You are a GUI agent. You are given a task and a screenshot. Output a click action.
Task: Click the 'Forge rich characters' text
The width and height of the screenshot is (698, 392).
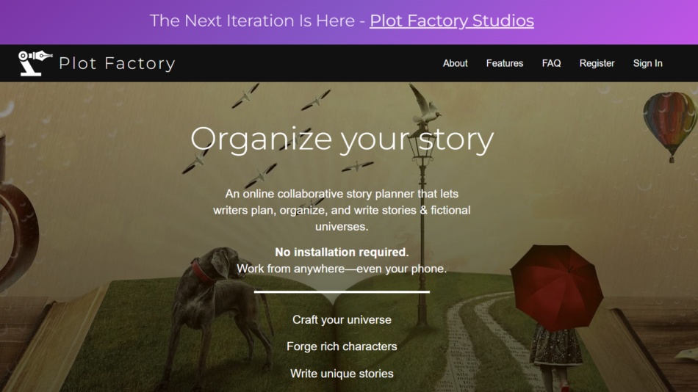coord(342,346)
